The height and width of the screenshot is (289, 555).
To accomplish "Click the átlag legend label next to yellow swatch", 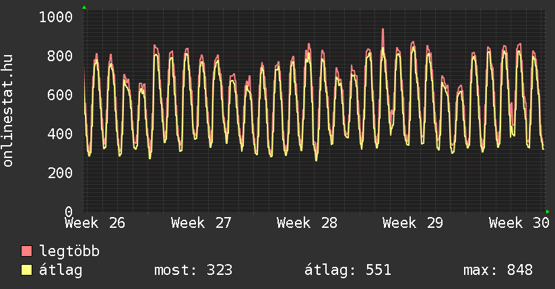I will click(x=61, y=270).
